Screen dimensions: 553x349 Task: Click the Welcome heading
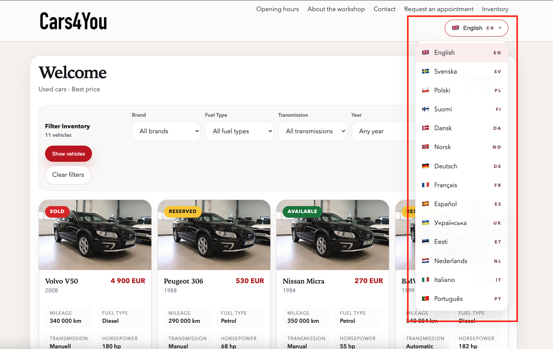coord(73,72)
